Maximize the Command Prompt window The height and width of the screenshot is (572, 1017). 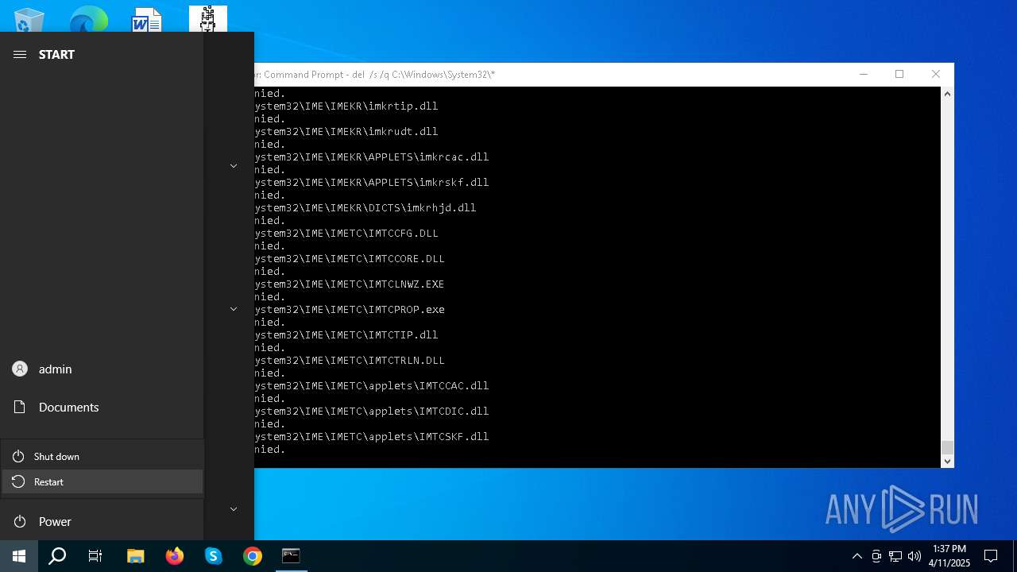pyautogui.click(x=899, y=75)
